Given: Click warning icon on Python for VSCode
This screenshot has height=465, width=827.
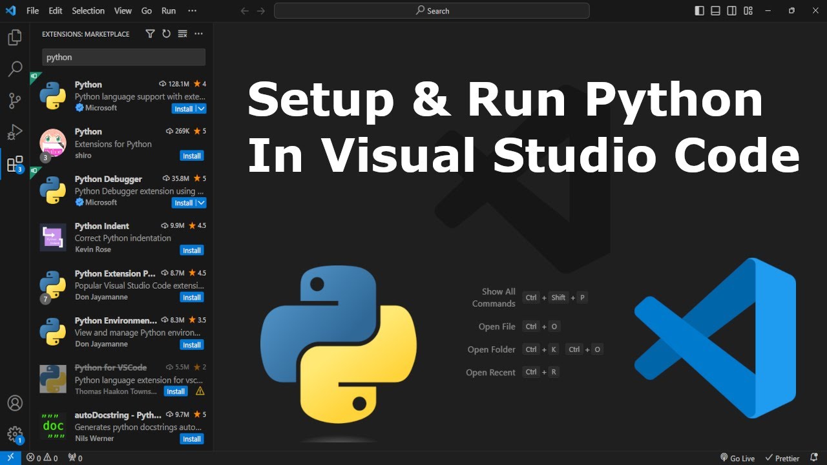Looking at the screenshot, I should click(x=200, y=391).
